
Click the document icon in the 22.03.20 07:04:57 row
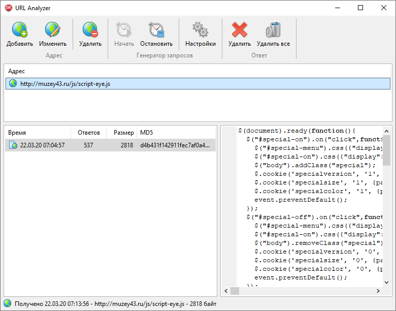(13, 145)
